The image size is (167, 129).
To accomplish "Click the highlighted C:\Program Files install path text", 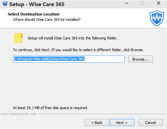I will pos(49,59).
